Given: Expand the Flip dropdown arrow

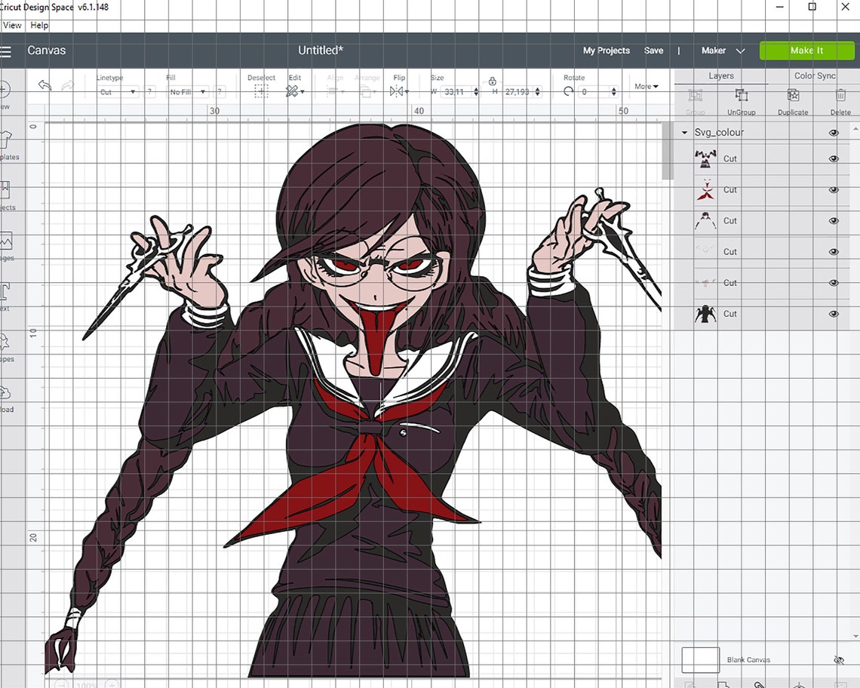Looking at the screenshot, I should pos(407,92).
